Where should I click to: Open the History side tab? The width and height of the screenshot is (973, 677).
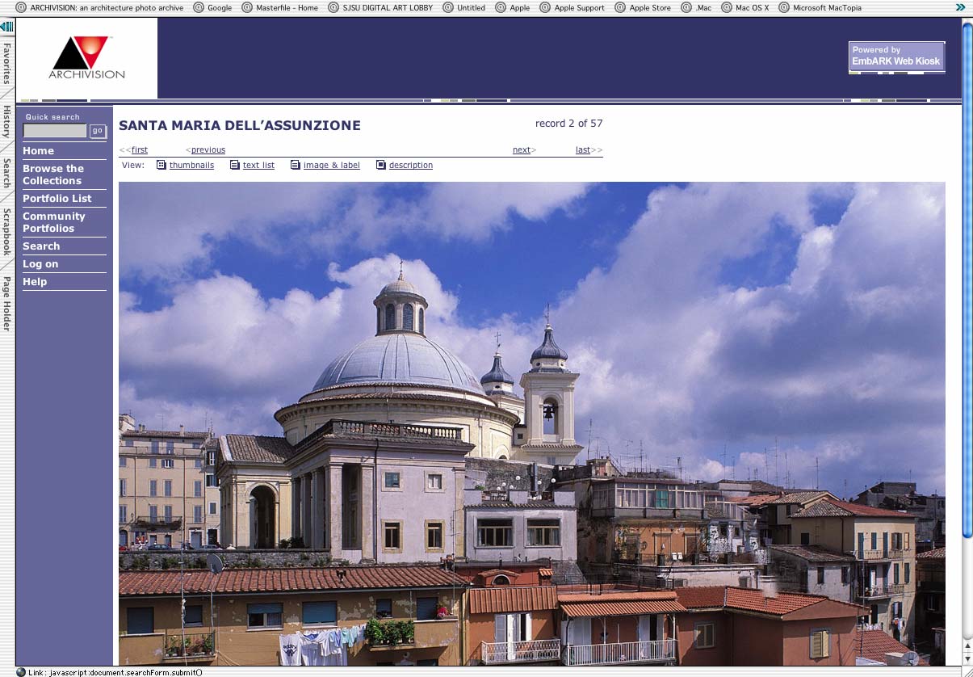pyautogui.click(x=6, y=121)
